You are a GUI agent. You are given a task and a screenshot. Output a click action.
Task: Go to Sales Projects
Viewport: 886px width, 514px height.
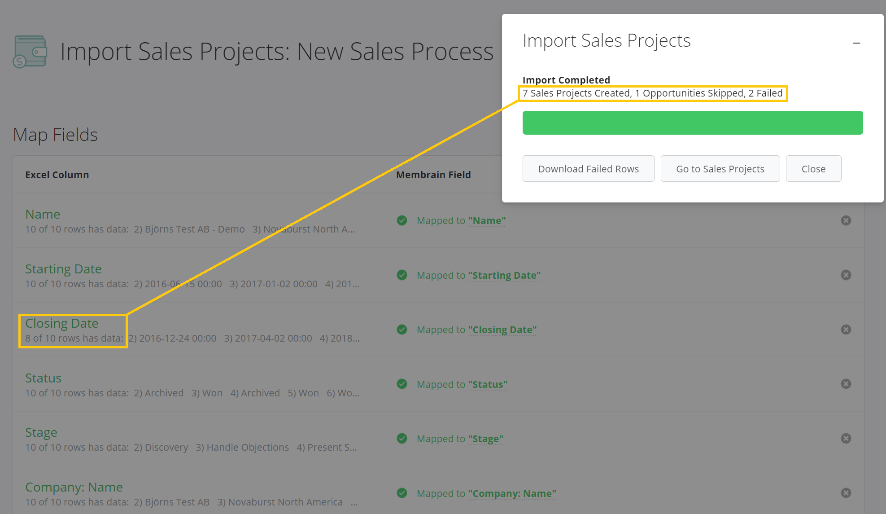(720, 169)
